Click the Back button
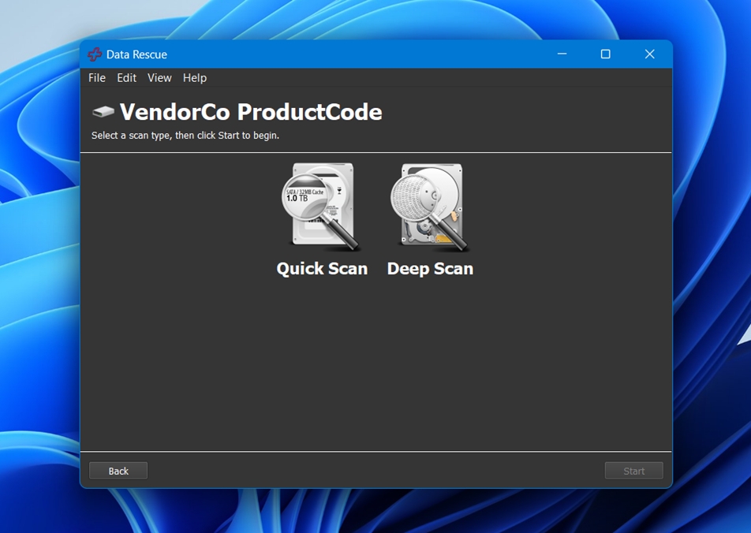The width and height of the screenshot is (751, 533). tap(118, 471)
